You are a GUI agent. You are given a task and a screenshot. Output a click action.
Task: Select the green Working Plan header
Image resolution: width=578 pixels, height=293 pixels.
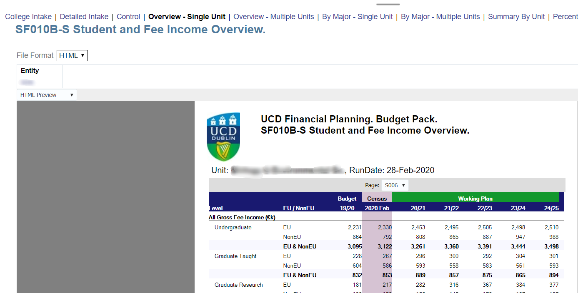tap(475, 199)
